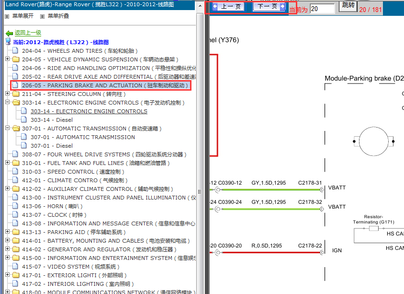Click the 413-06 Horn page icon

[x=15, y=206]
